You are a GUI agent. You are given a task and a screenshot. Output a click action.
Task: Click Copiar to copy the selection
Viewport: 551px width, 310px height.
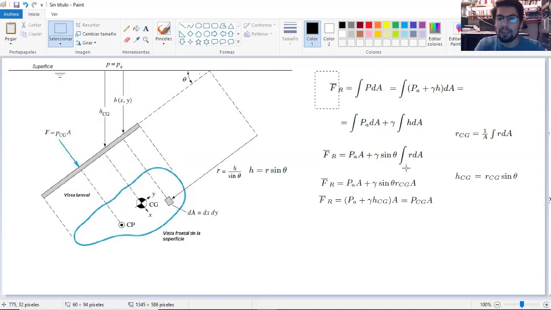click(x=31, y=34)
